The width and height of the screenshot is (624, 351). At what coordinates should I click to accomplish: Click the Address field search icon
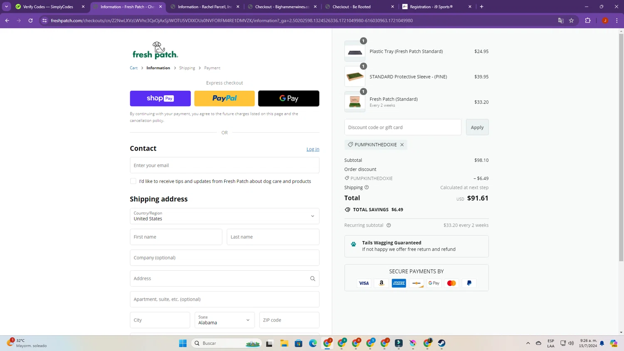313,279
